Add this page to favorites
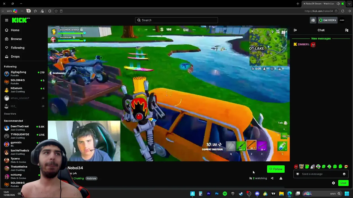353x198 pixels. click(56, 11)
